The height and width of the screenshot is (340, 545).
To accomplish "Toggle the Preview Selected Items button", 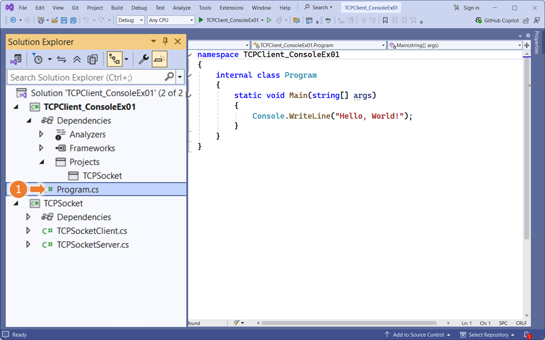I will [x=159, y=59].
